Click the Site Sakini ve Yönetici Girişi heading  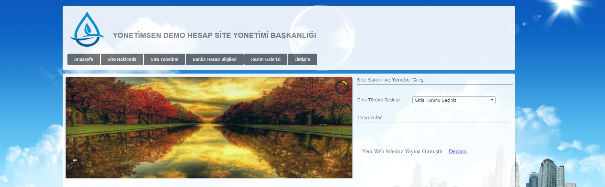click(391, 80)
